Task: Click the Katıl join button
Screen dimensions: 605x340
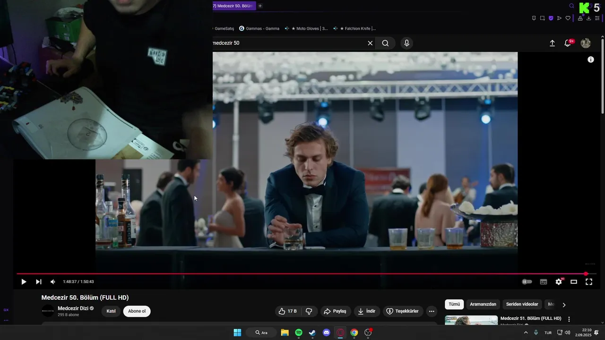Action: (x=111, y=311)
